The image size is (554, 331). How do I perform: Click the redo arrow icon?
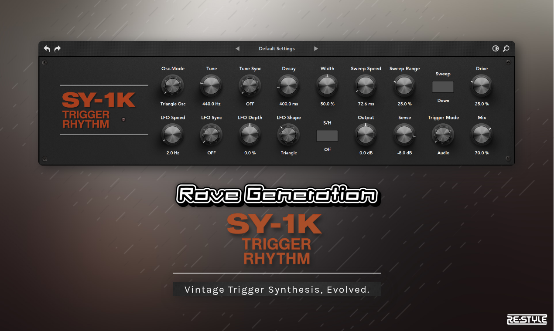pyautogui.click(x=57, y=48)
